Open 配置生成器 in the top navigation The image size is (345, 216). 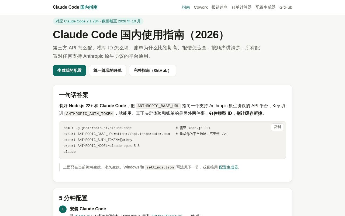coord(265,7)
